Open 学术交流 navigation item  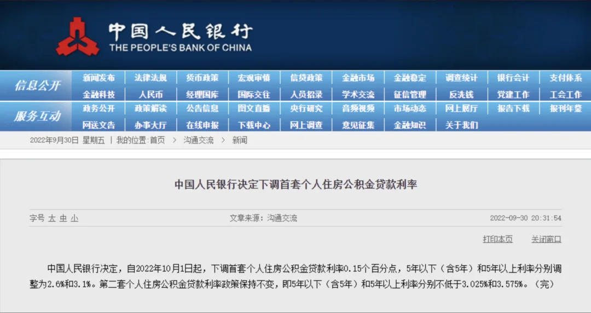pyautogui.click(x=358, y=94)
